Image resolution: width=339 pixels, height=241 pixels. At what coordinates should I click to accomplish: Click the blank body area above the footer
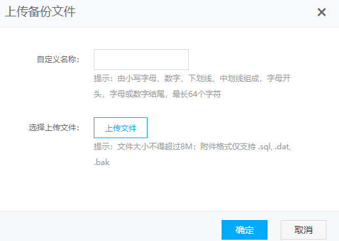(169, 190)
